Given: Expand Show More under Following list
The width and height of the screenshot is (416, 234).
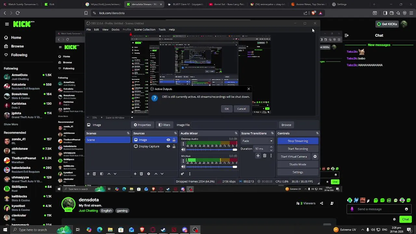Looking at the screenshot, I should click(x=11, y=124).
